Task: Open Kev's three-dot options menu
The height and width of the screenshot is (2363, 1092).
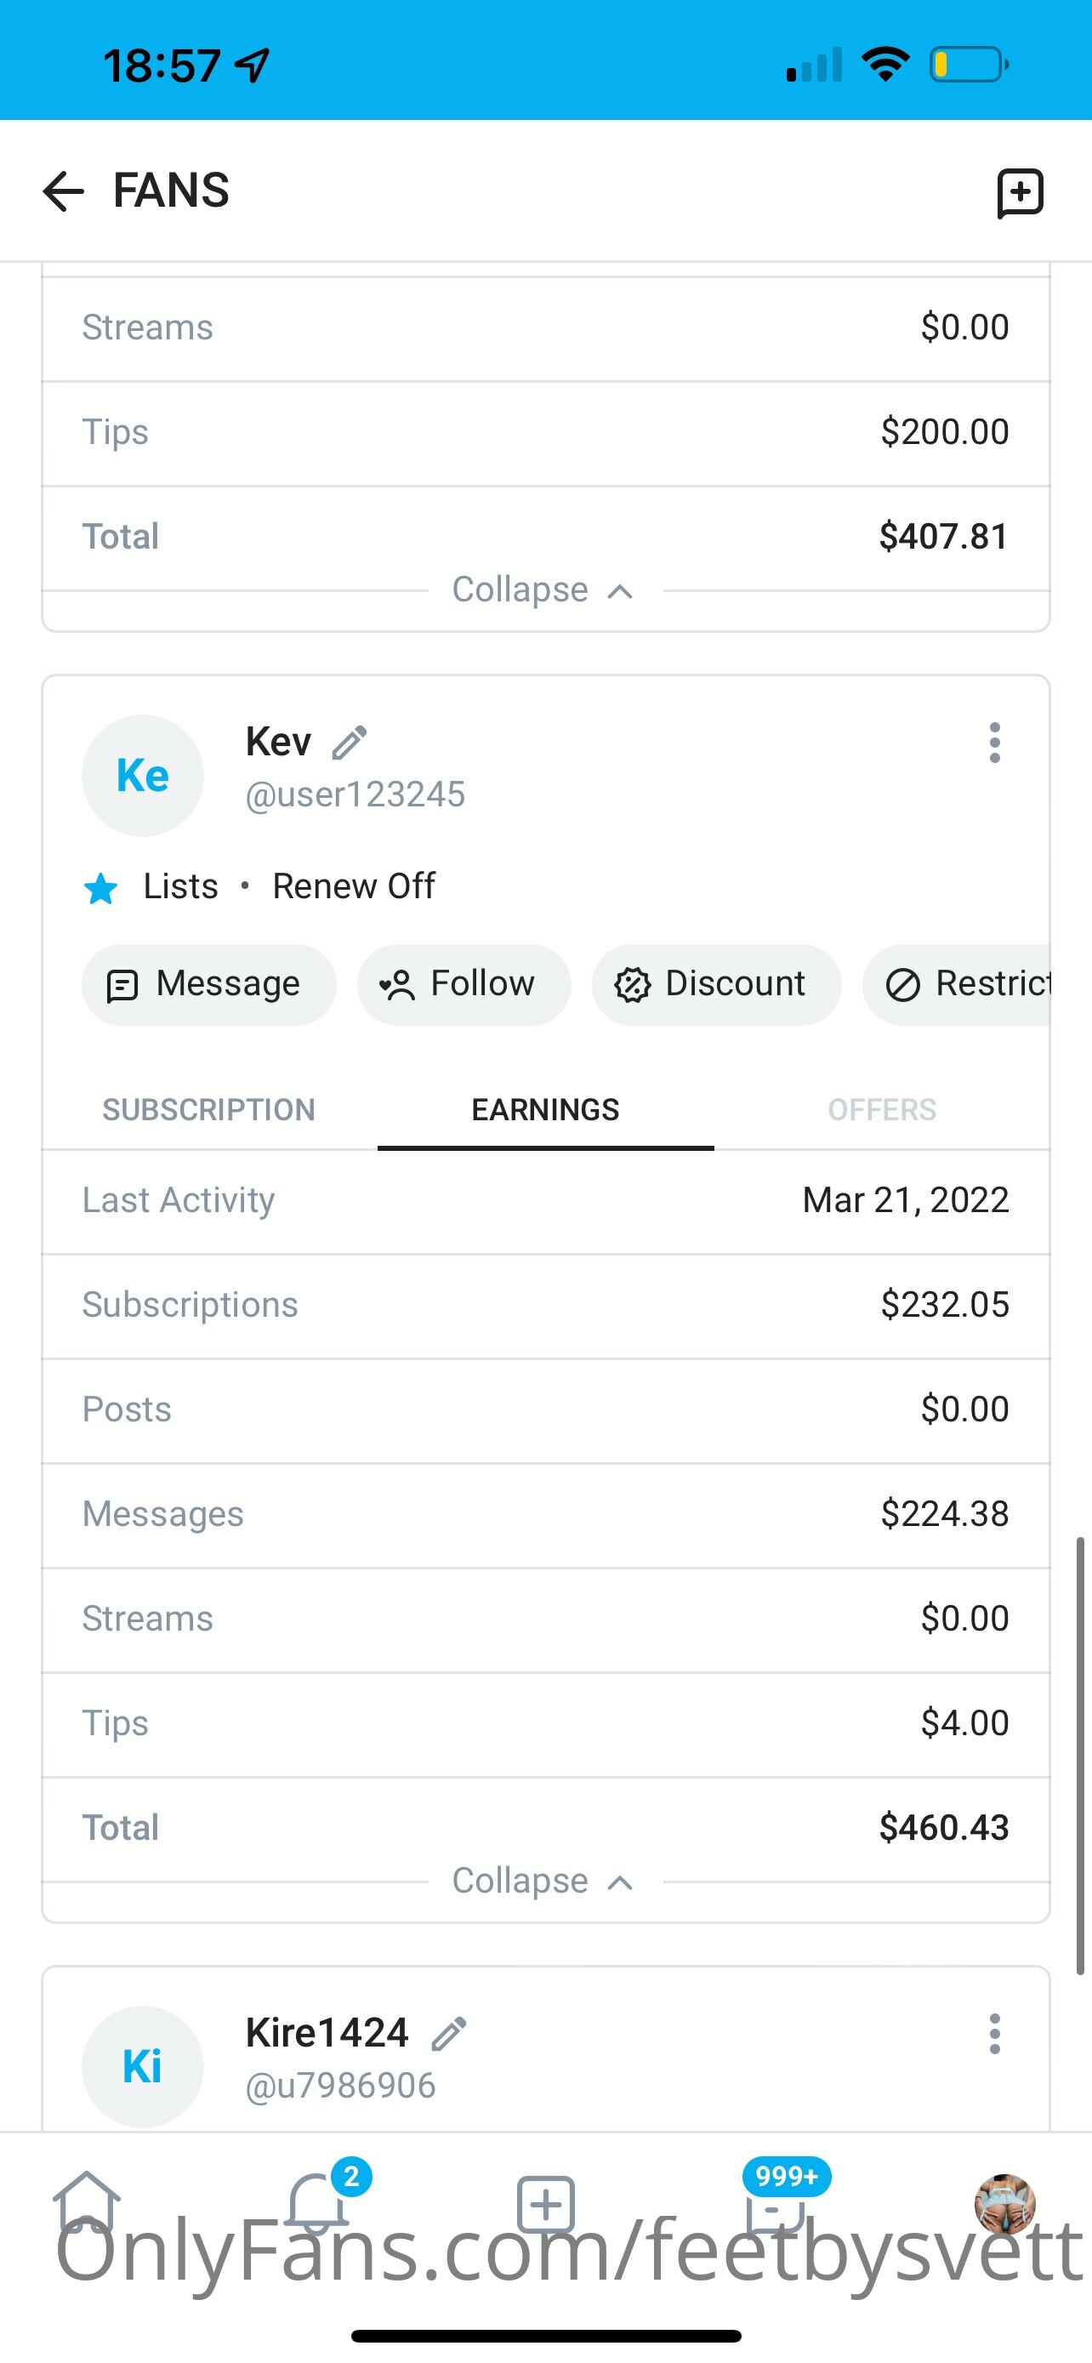Action: (x=995, y=742)
